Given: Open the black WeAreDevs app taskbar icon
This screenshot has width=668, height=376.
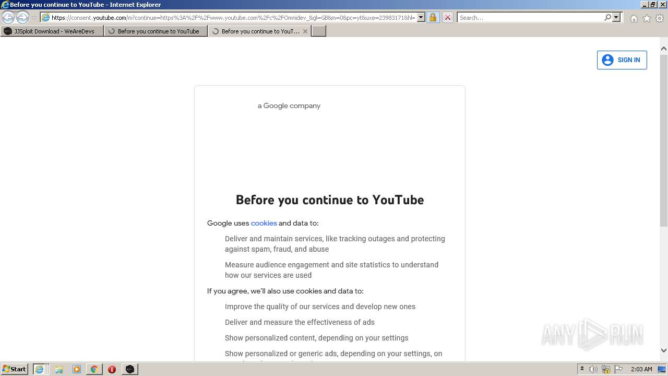Looking at the screenshot, I should [x=129, y=369].
